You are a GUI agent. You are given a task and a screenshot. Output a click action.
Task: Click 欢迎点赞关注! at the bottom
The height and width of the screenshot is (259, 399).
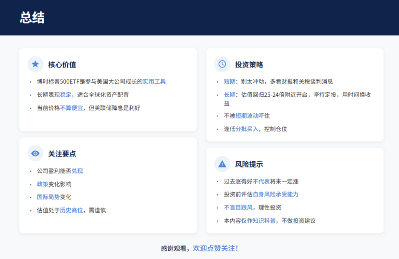tap(215, 248)
